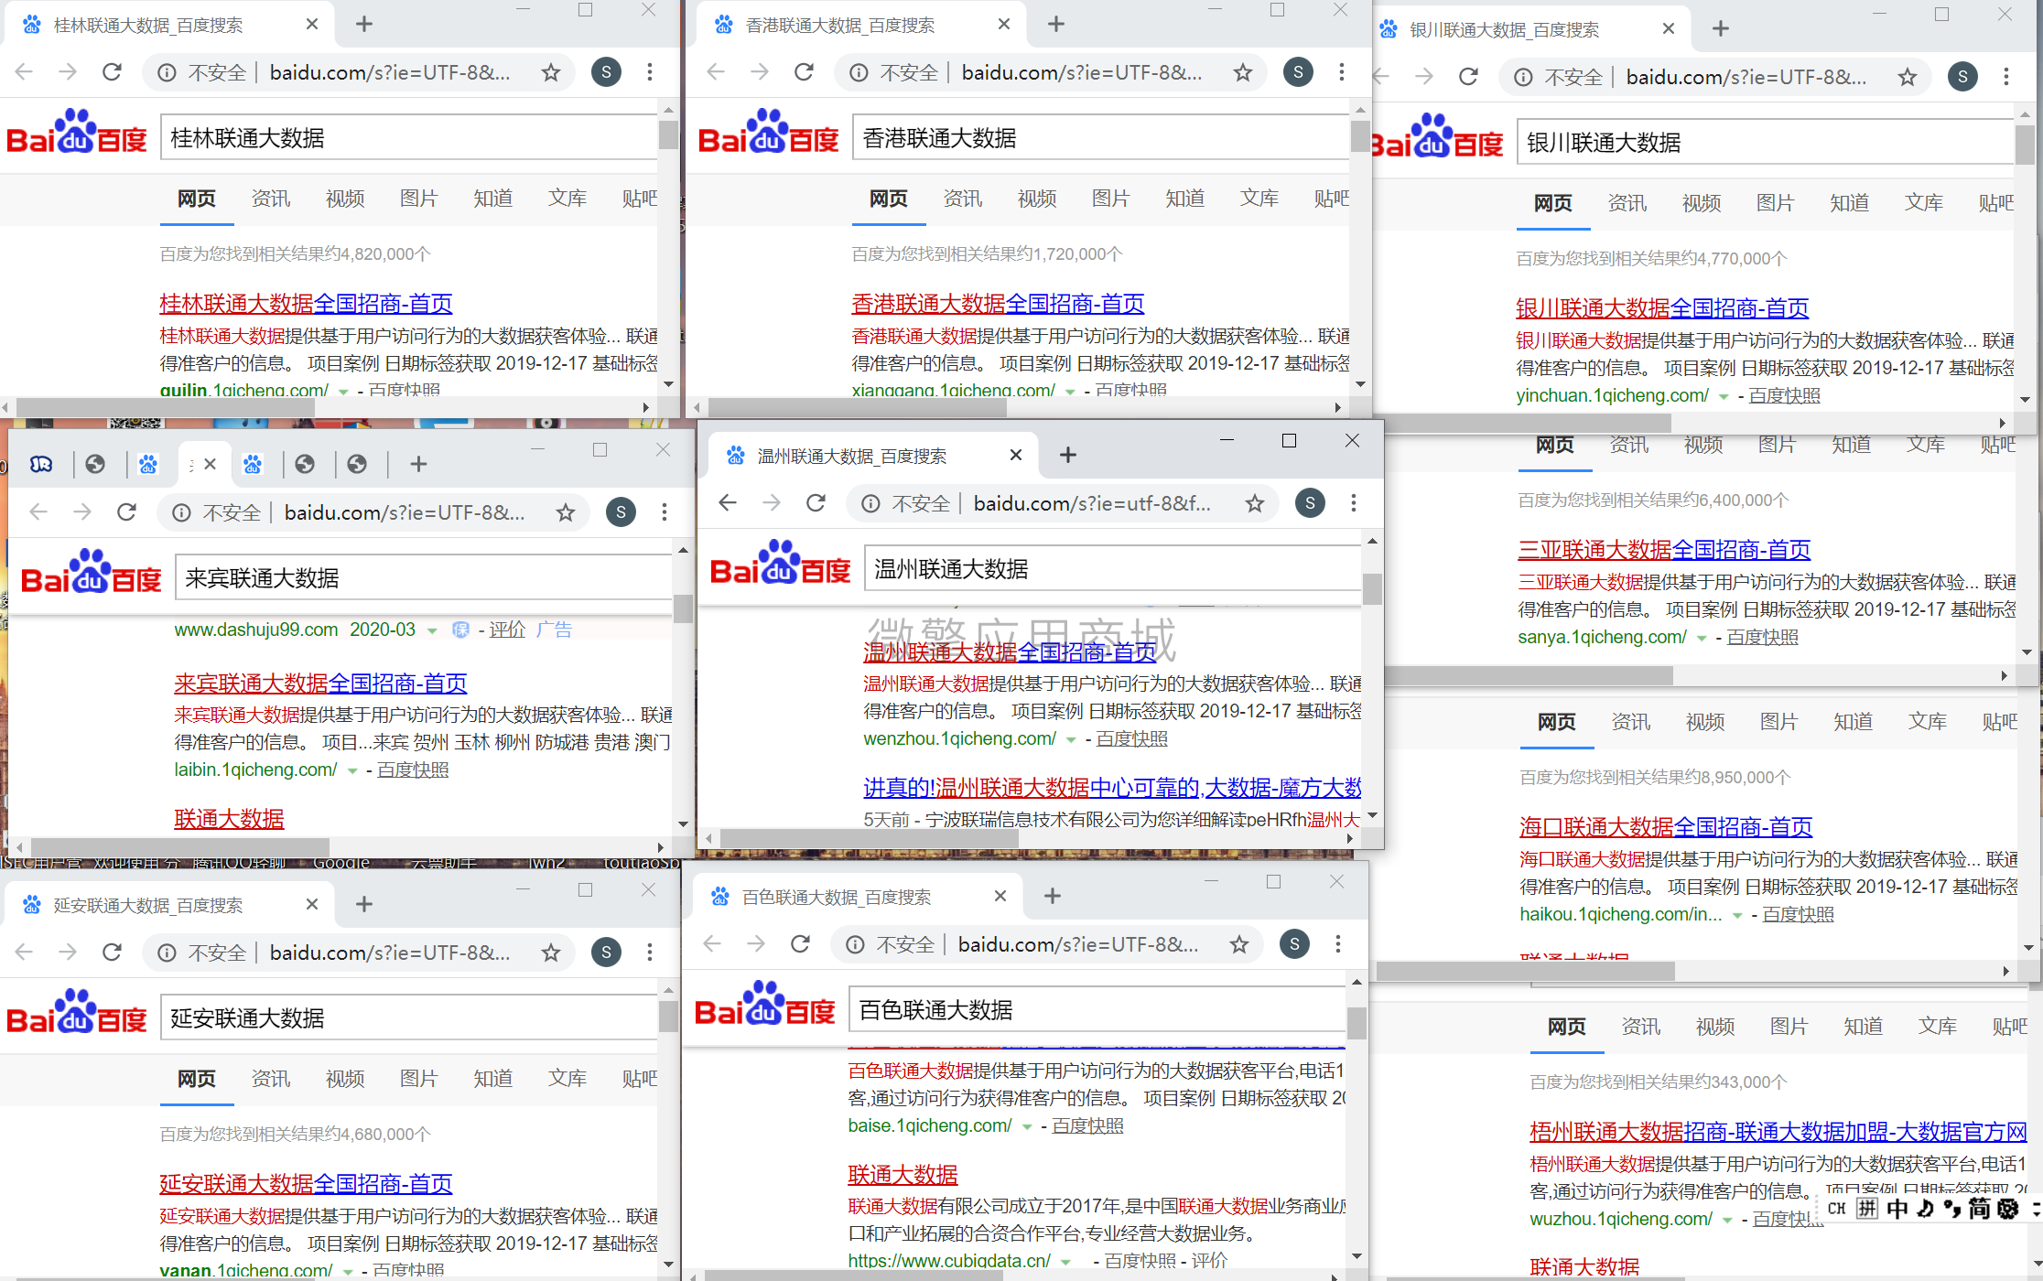Click Baidu logo in 温州联通大数据 window
Image resolution: width=2043 pixels, height=1281 pixels.
781,564
